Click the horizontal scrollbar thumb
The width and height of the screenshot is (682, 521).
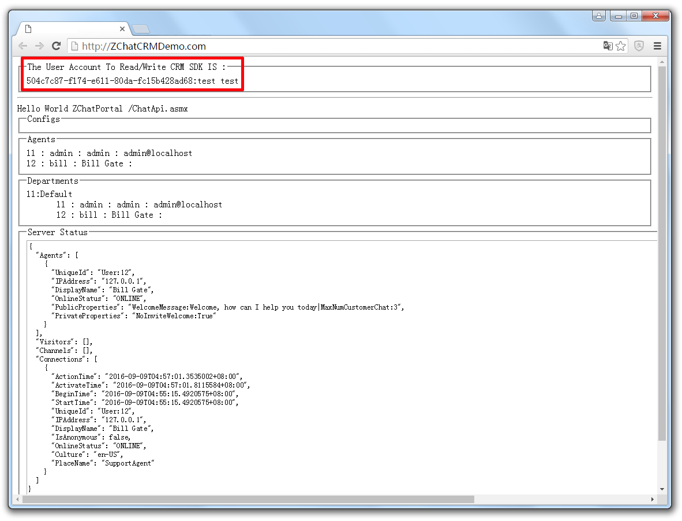coord(248,499)
